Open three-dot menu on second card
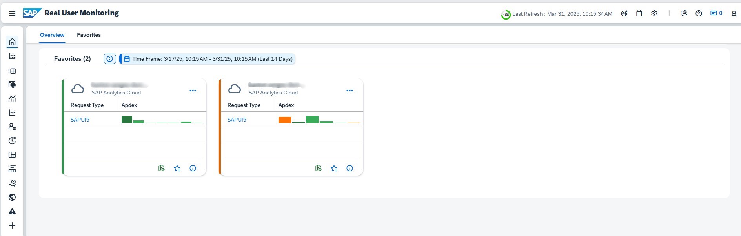This screenshot has height=236, width=741. [x=350, y=91]
